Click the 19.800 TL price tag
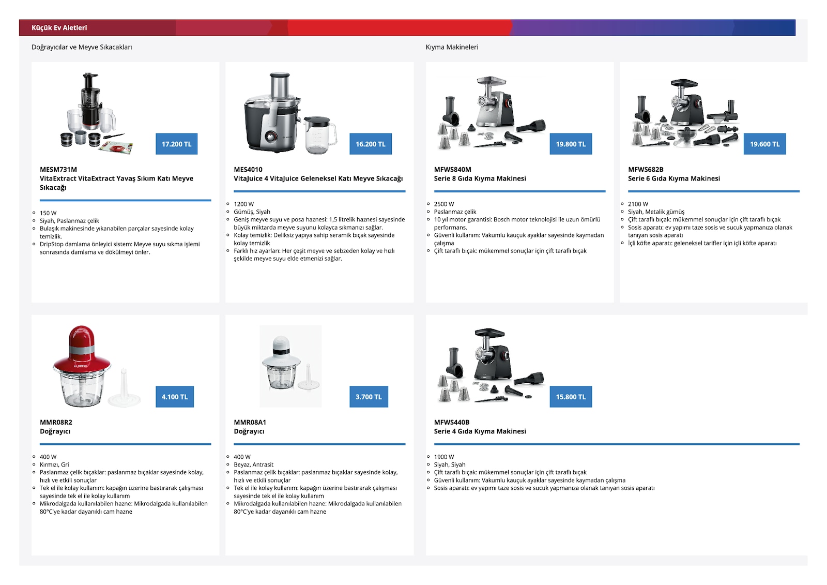Screen dimensions: 827x585 click(571, 144)
